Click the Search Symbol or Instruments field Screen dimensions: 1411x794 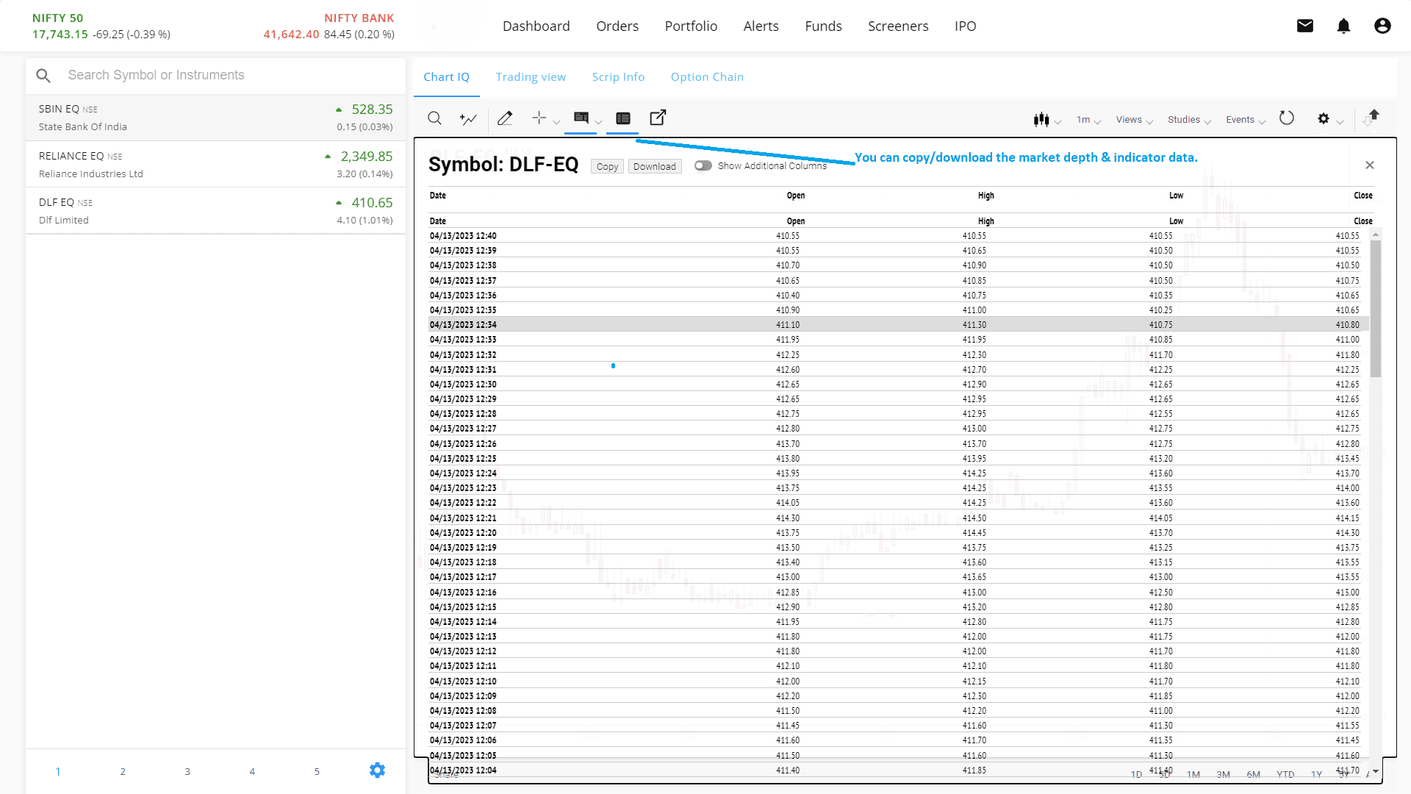220,75
